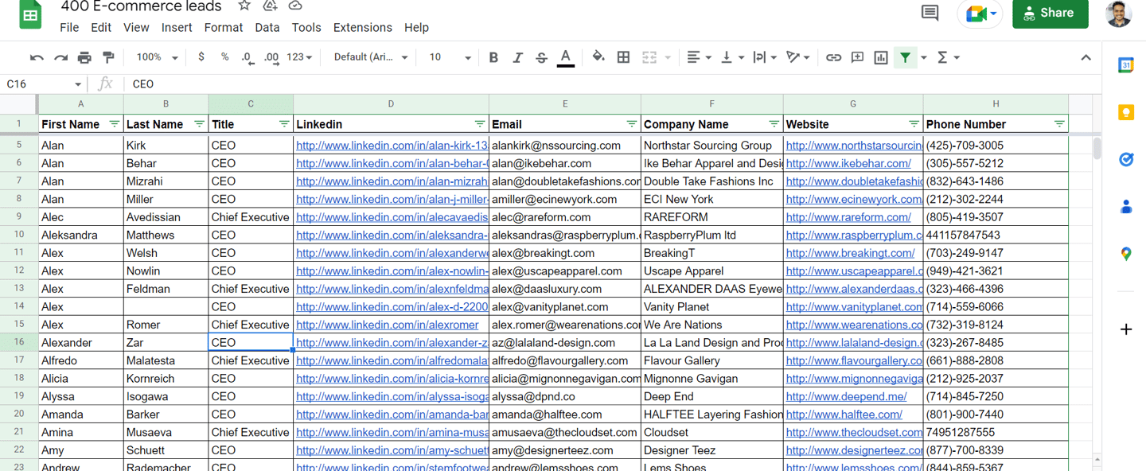1146x471 pixels.
Task: Open comment history
Action: [930, 13]
